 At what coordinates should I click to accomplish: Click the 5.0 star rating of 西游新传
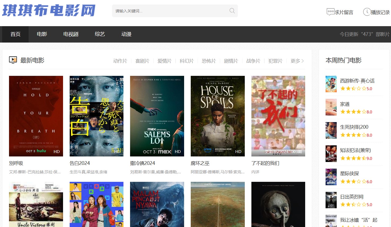pos(356,89)
